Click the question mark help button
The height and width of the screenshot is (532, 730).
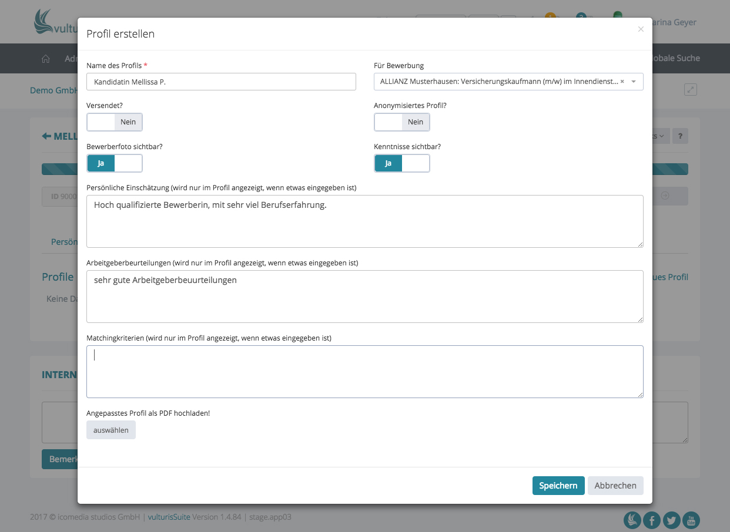pyautogui.click(x=680, y=136)
